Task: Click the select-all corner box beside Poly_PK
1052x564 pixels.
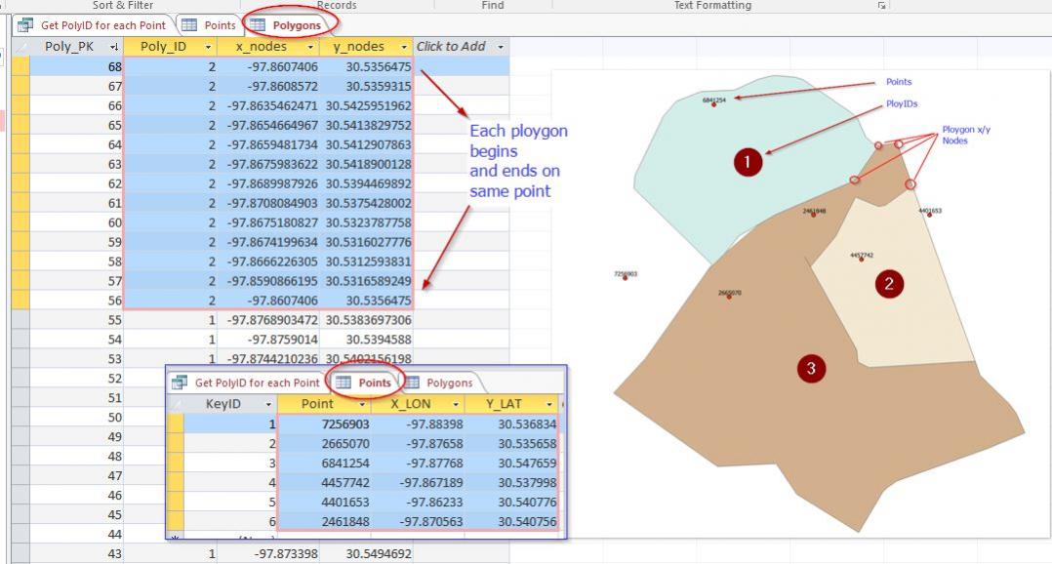Action: [20, 47]
